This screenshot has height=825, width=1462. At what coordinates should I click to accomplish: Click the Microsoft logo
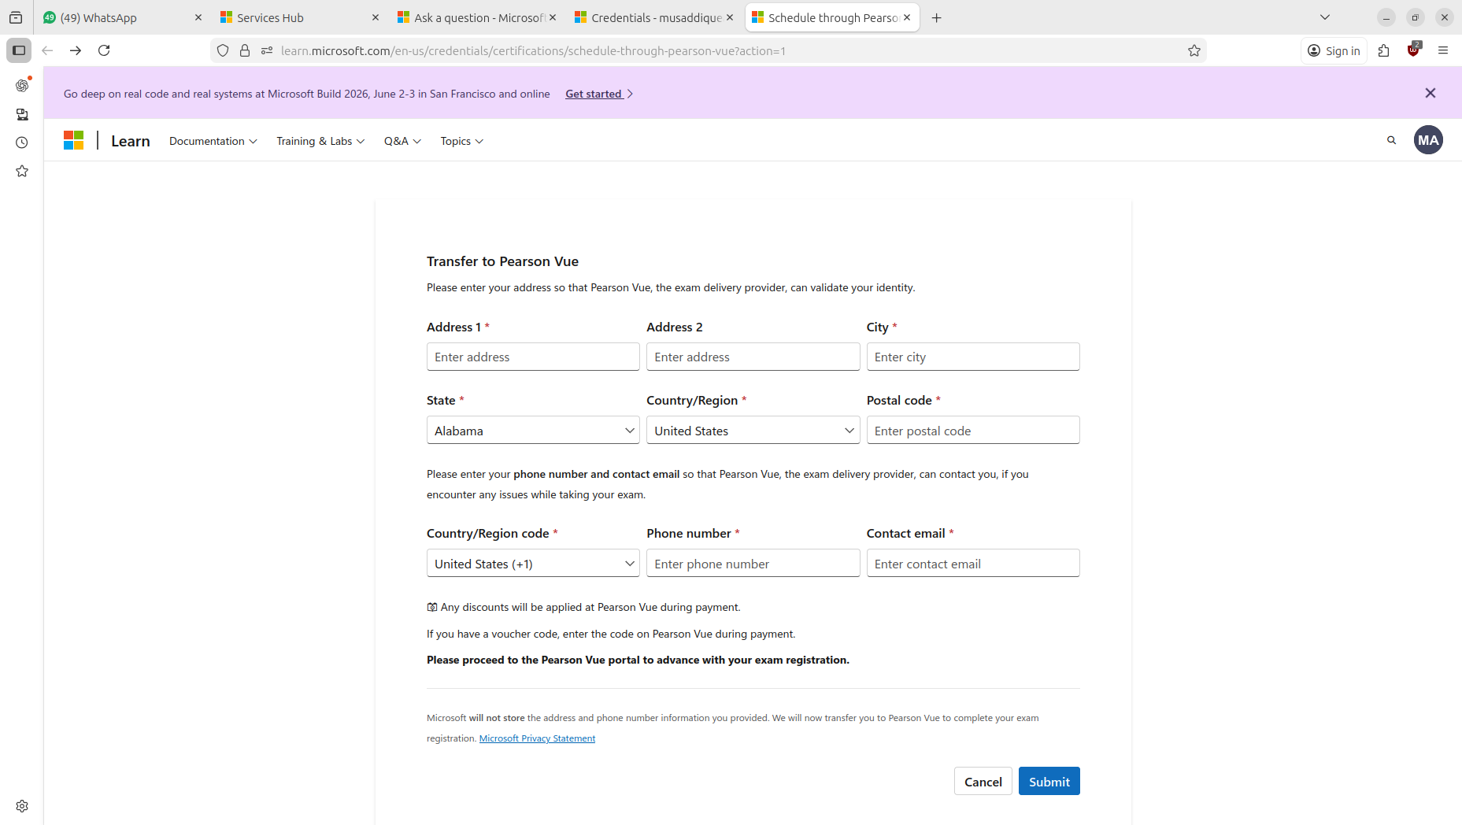73,140
